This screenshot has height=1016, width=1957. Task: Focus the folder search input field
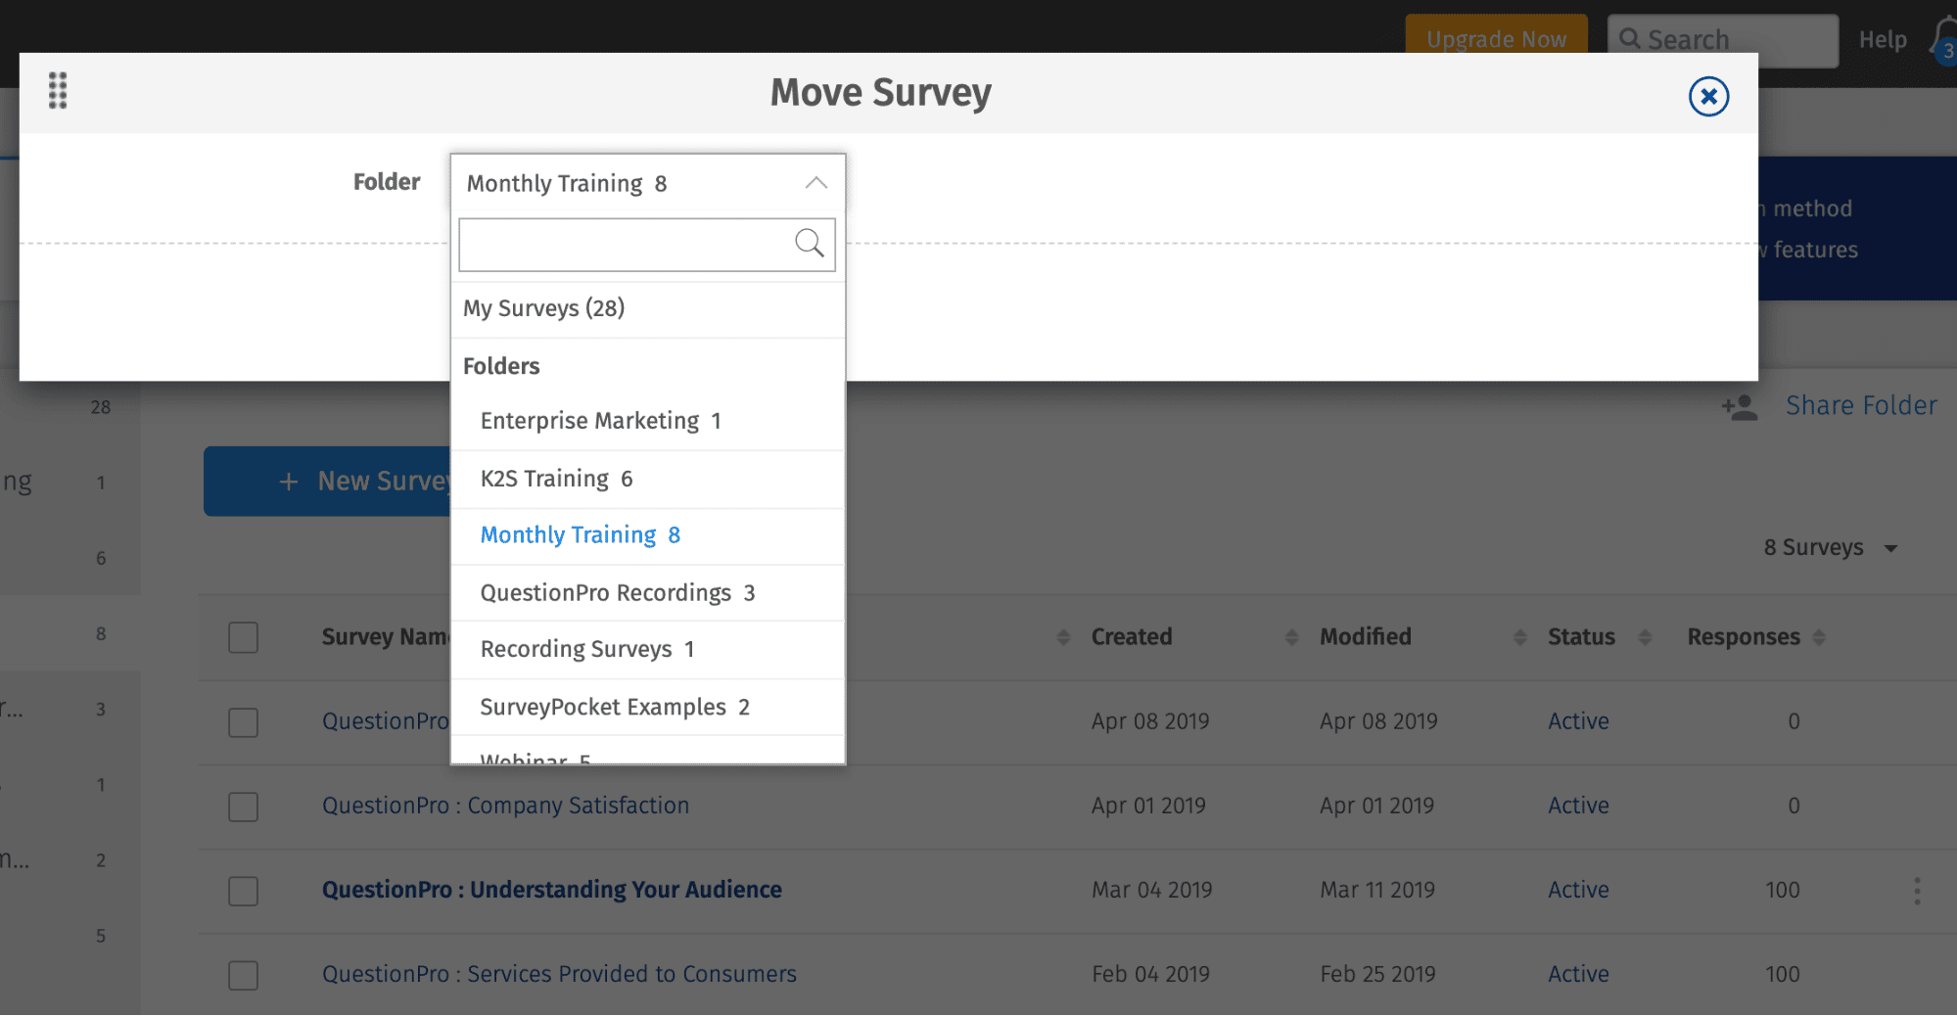tap(646, 245)
